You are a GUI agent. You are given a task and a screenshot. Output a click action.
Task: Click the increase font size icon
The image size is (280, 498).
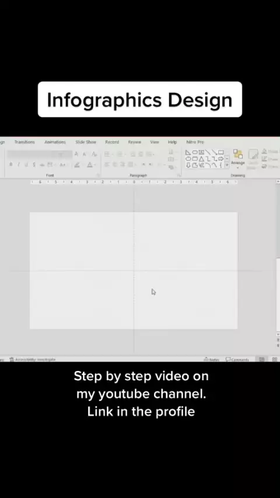(x=76, y=155)
